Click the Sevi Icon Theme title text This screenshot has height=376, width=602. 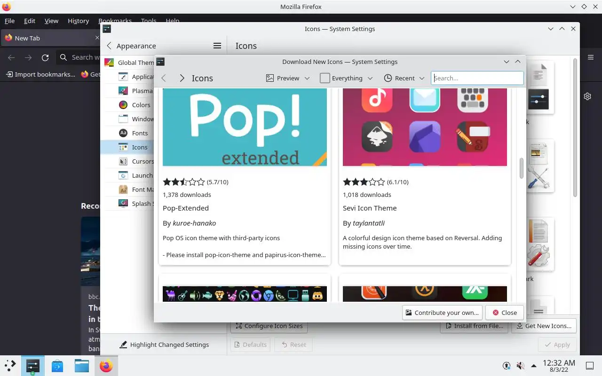point(370,208)
